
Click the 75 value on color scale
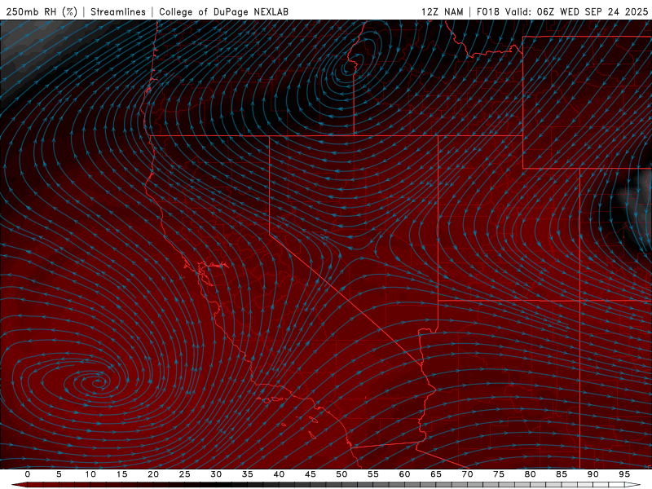[x=498, y=474]
